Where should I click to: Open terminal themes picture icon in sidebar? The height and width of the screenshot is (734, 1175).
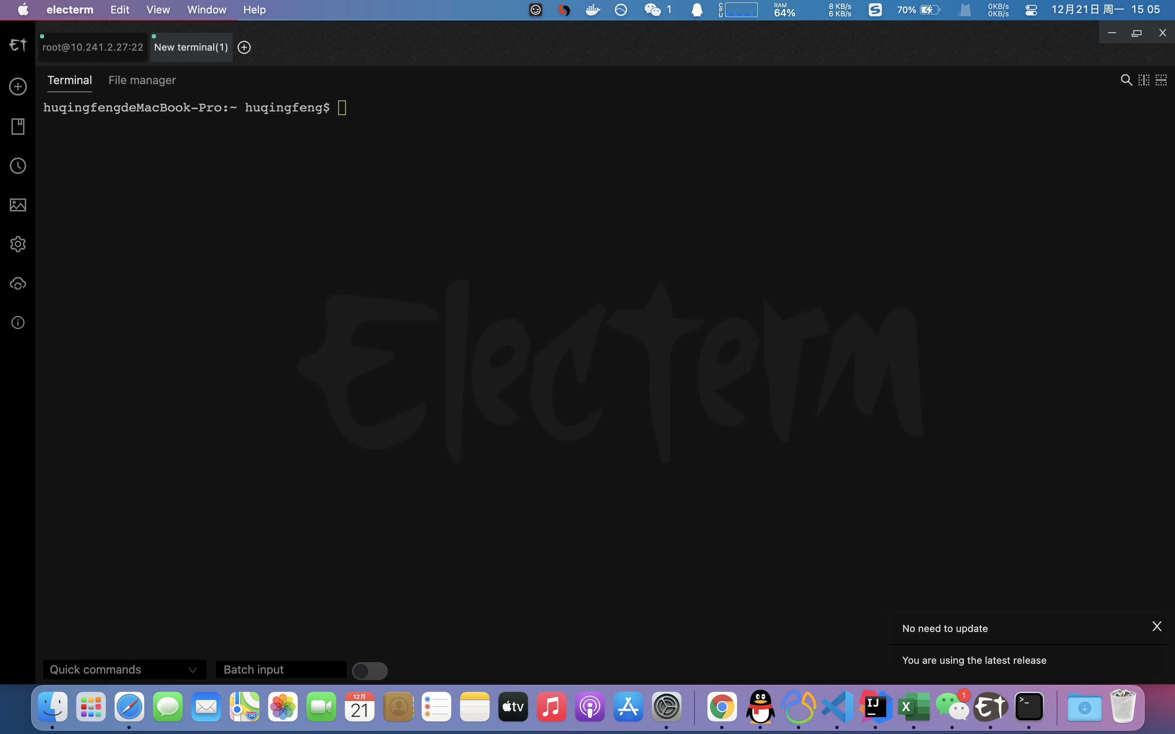(18, 205)
